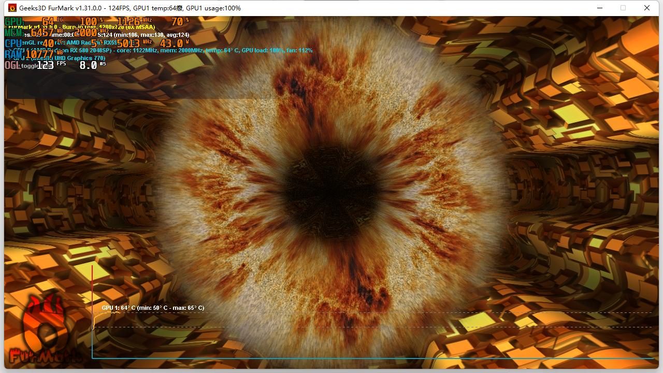The image size is (663, 373).
Task: Click the 10777 MB RAM usage value
Action: pos(44,54)
